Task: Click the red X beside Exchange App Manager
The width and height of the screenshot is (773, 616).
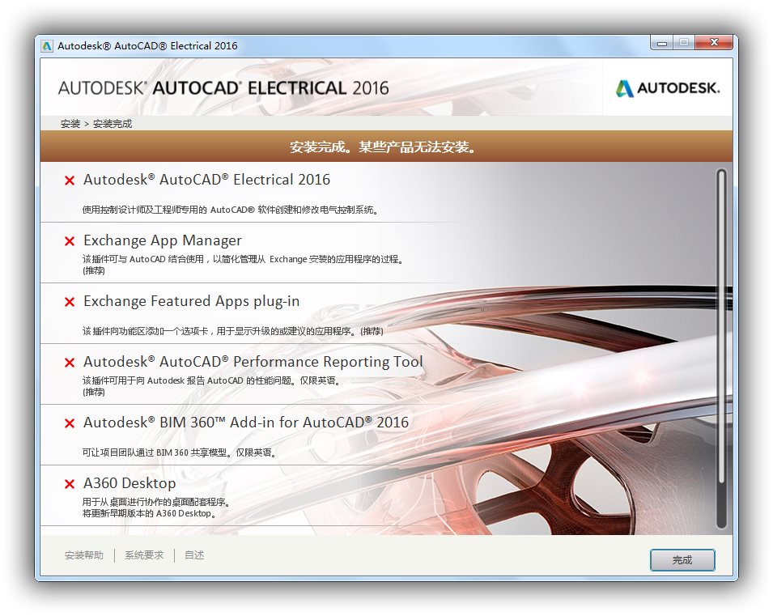Action: 70,241
